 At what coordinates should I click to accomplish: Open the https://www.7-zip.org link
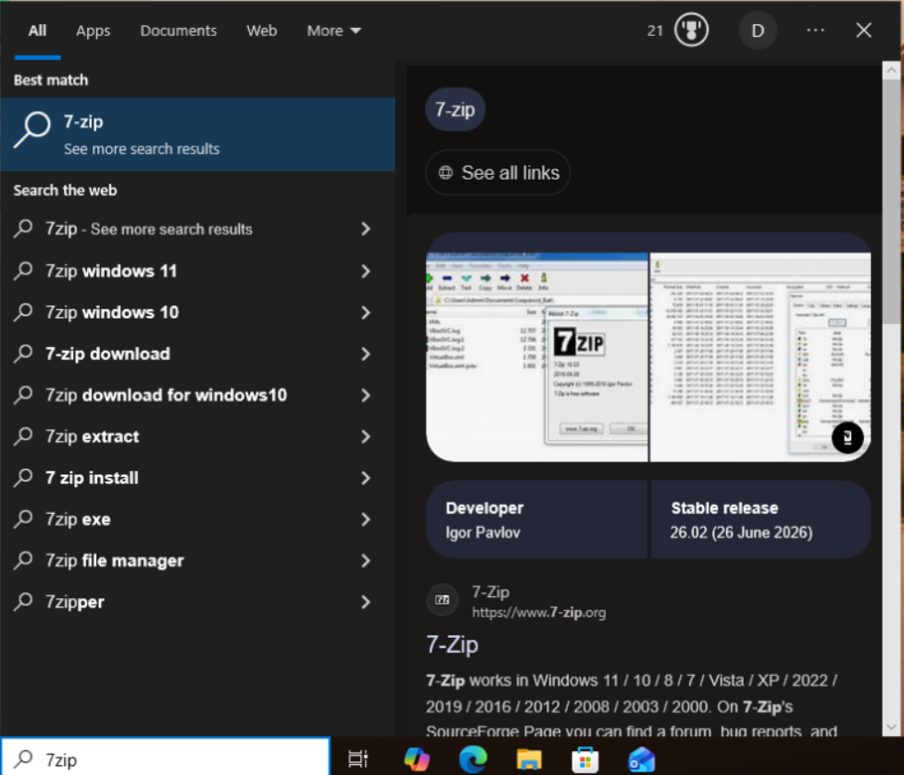538,613
